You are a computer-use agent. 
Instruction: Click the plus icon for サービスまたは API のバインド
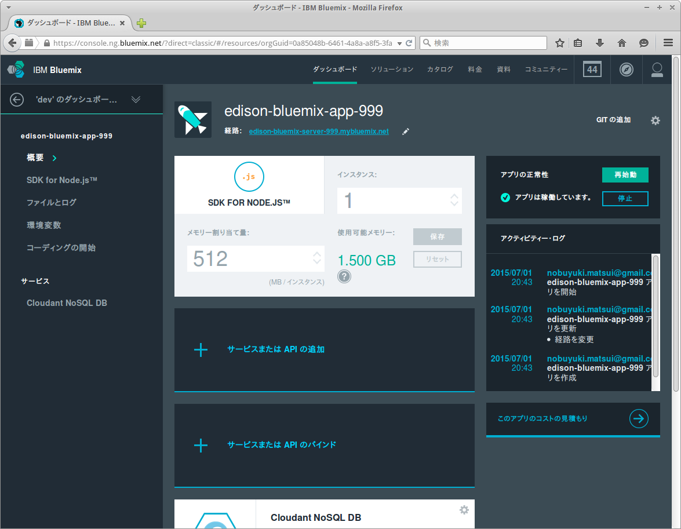pos(201,445)
